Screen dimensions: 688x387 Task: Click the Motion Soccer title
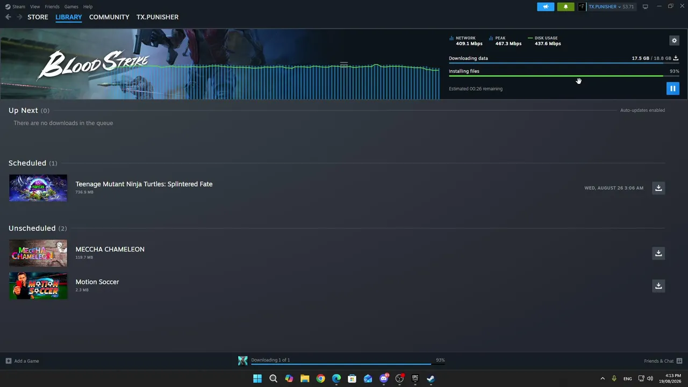(97, 282)
